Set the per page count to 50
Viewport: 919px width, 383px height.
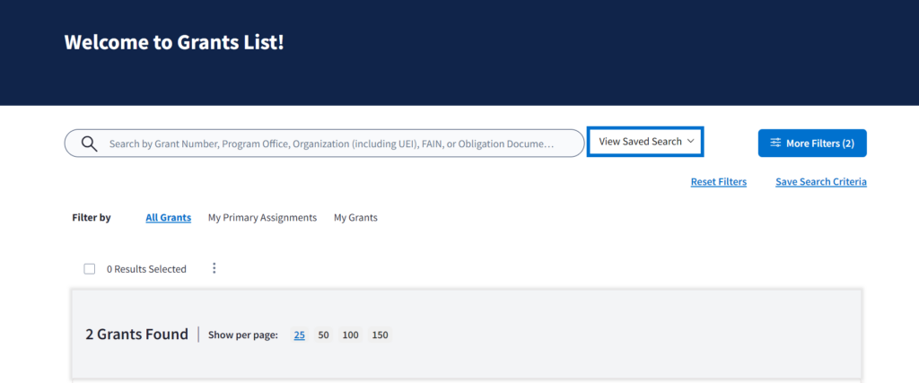coord(324,335)
